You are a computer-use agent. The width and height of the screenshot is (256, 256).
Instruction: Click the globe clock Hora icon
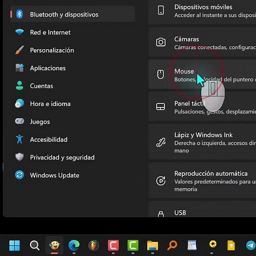[19, 103]
